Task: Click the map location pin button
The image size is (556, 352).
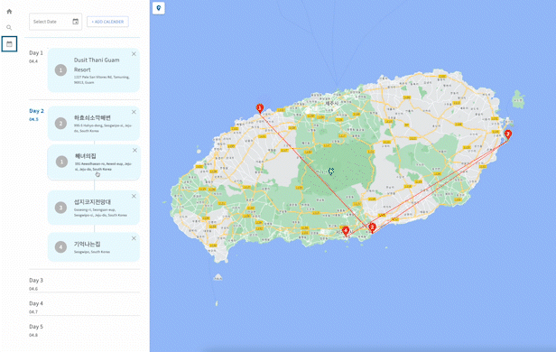Action: tap(159, 8)
